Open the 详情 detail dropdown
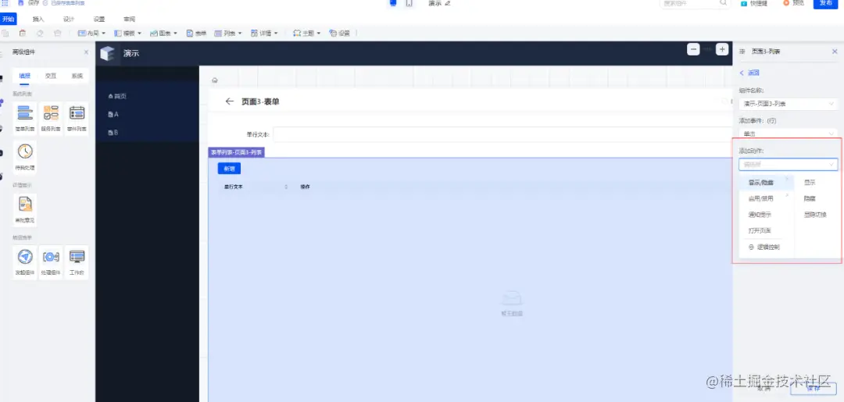This screenshot has height=402, width=844. point(264,34)
